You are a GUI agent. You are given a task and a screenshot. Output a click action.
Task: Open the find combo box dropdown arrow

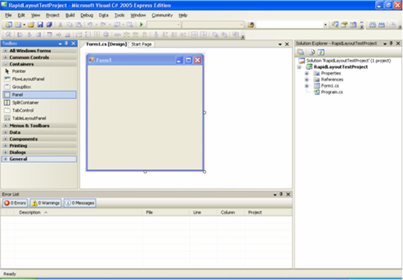pos(325,25)
